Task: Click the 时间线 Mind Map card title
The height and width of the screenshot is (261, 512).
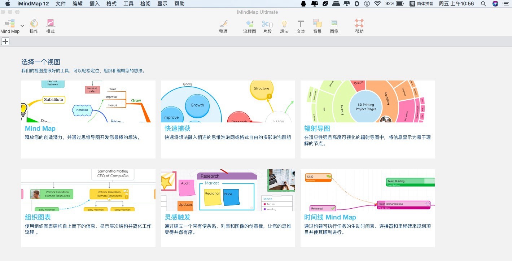Action: tap(330, 217)
